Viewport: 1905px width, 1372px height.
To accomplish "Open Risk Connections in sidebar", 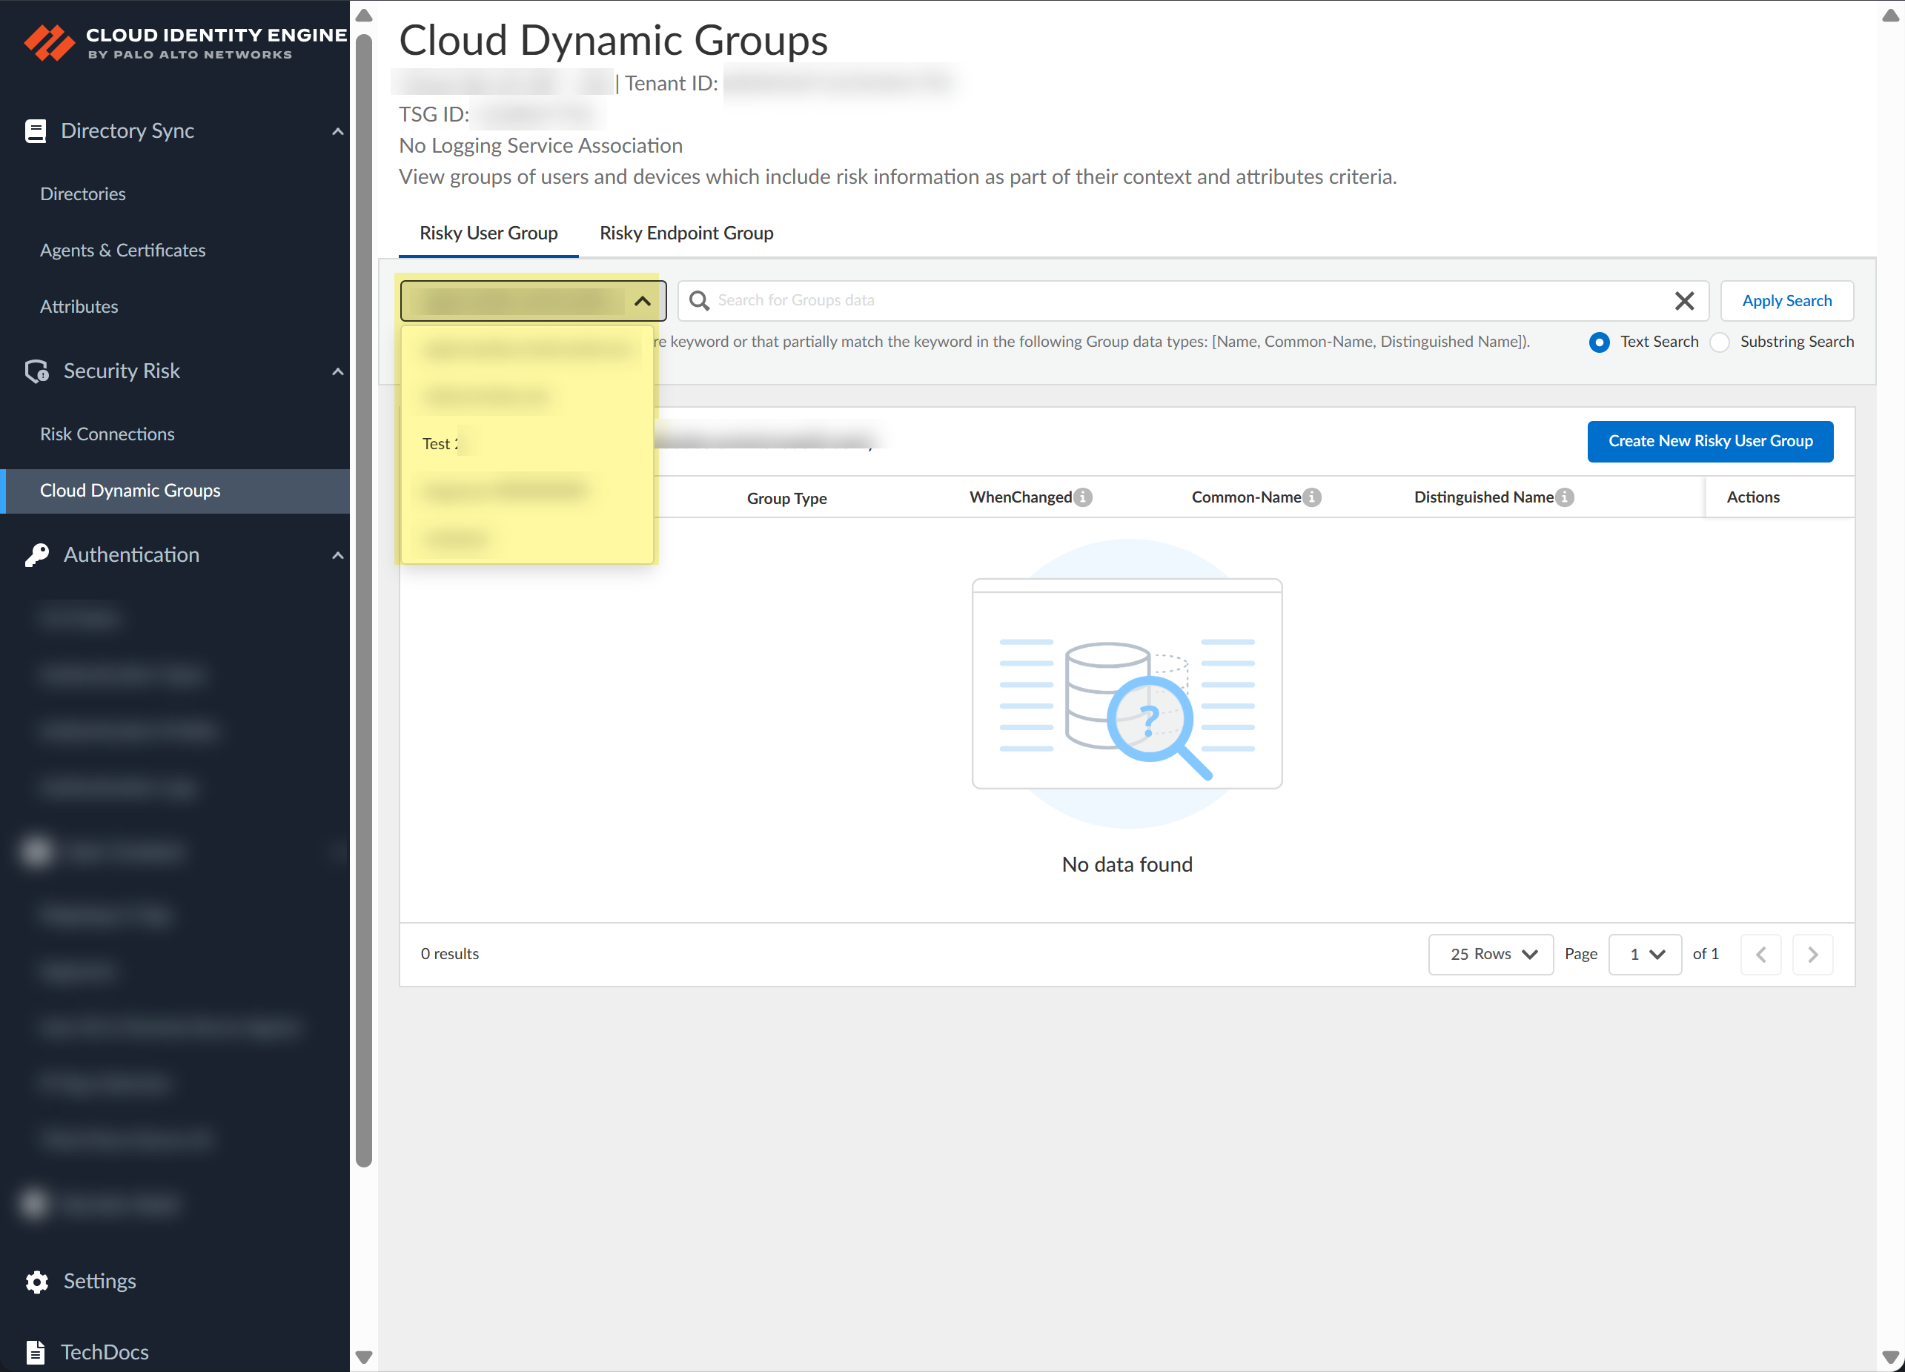I will pyautogui.click(x=107, y=434).
